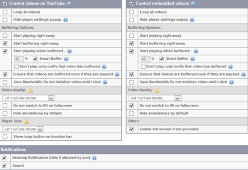
Task: Toggle Control videos on YouTube checkbox
Action: point(5,4)
